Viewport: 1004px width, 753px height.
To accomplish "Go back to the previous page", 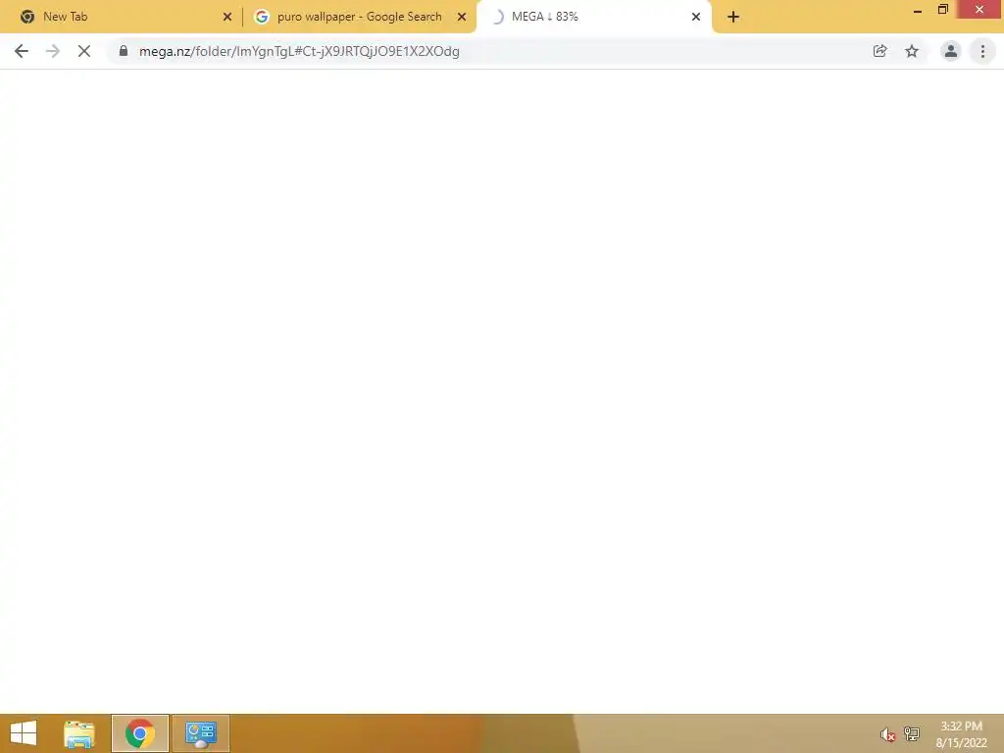I will pyautogui.click(x=22, y=51).
